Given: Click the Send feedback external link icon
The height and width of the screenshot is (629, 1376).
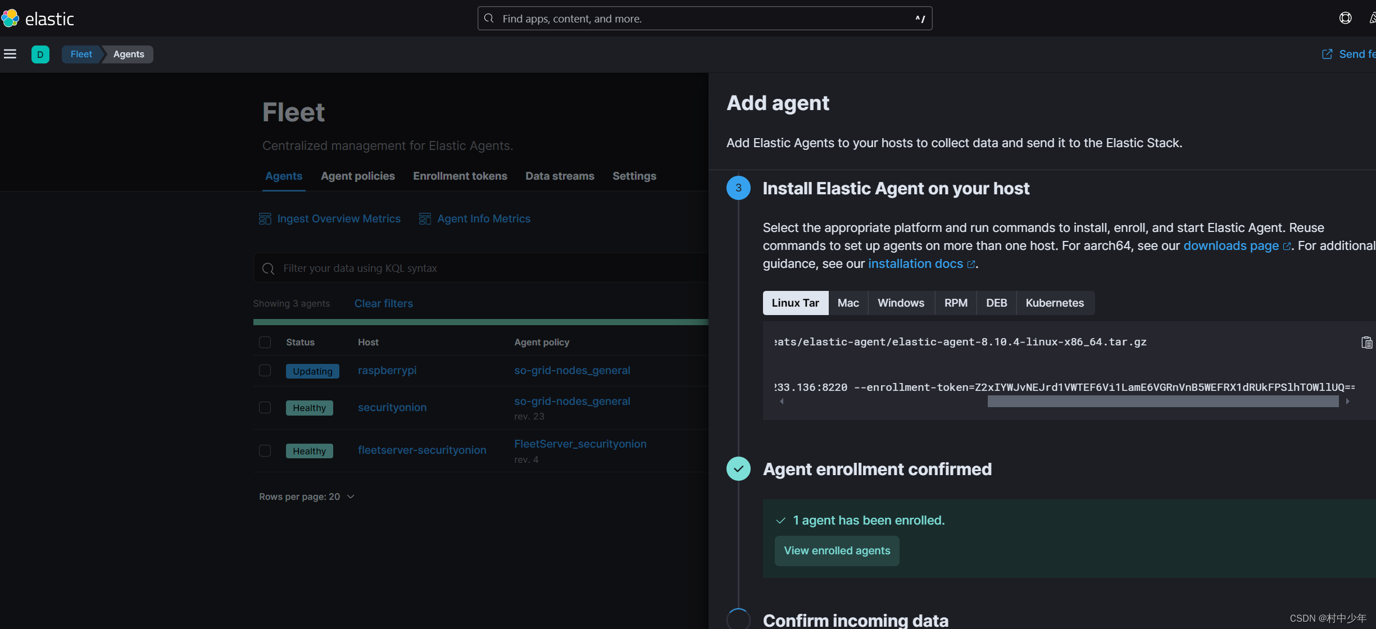Looking at the screenshot, I should click(1327, 54).
